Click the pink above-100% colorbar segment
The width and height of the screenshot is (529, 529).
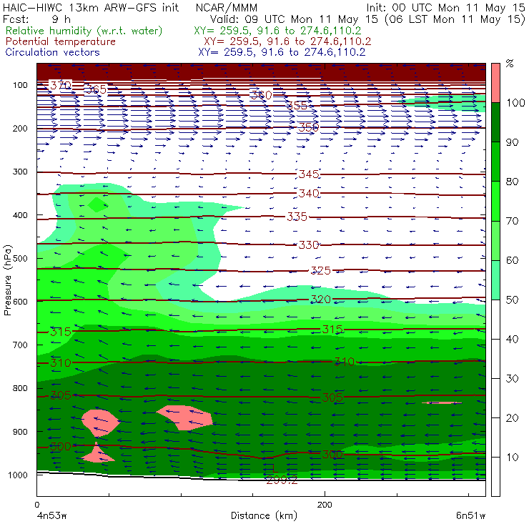tap(495, 83)
